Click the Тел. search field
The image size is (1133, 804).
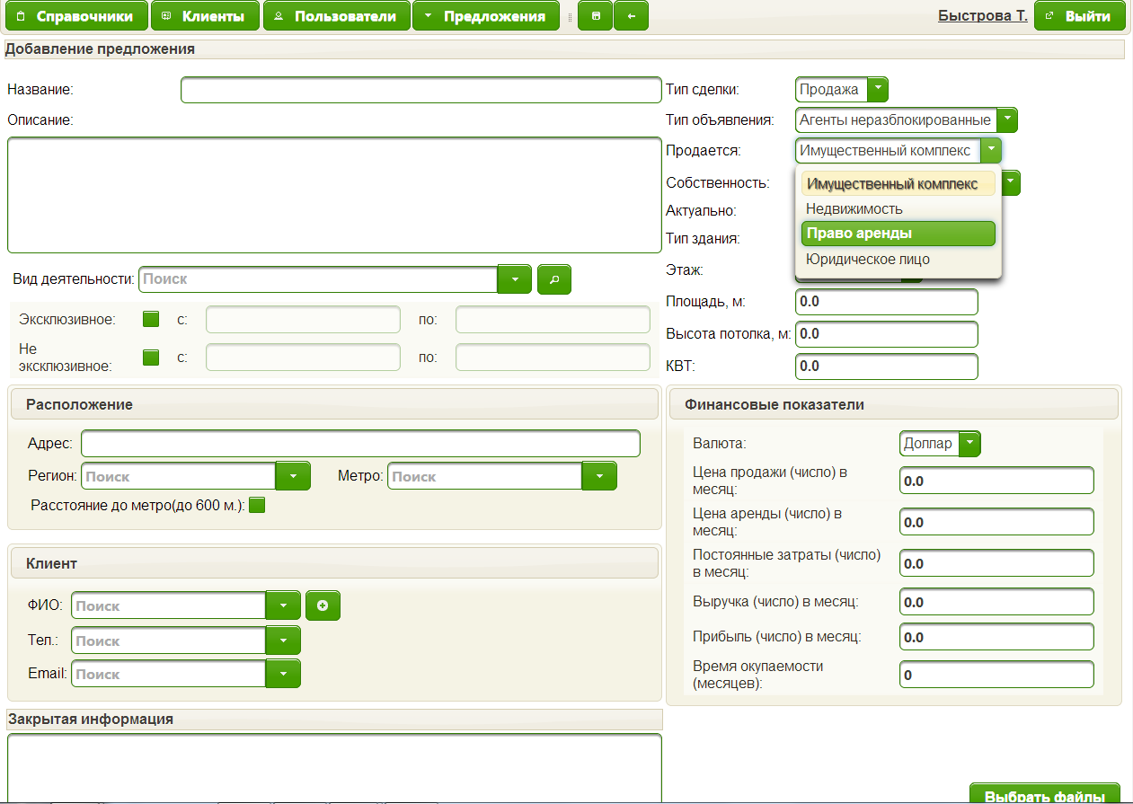pos(168,641)
